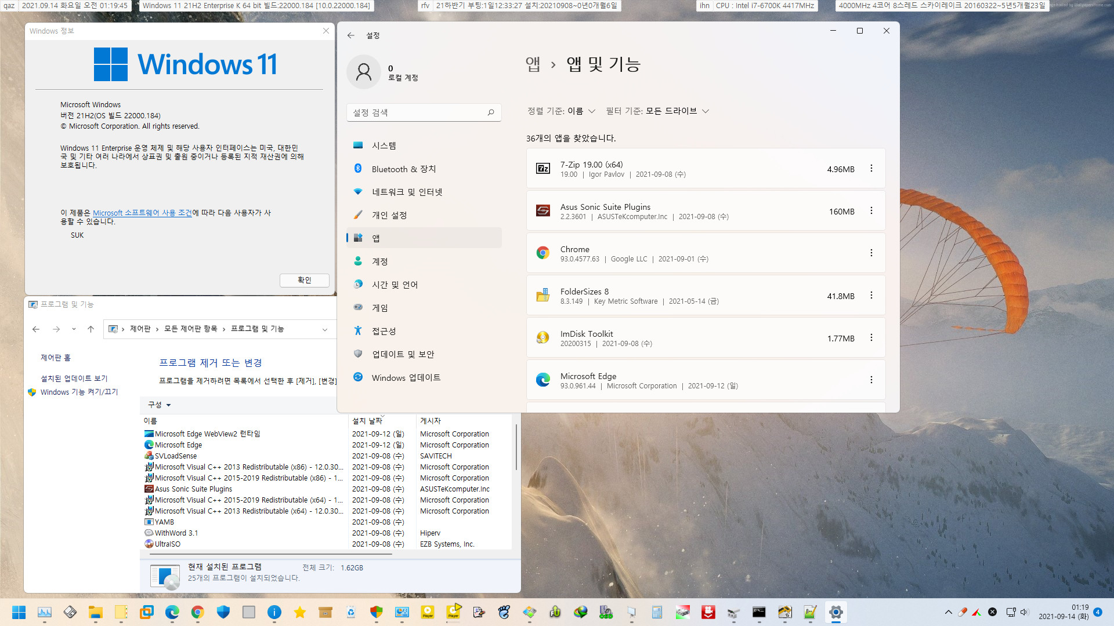
Task: Open Windows 기능 켜기/끄기 link
Action: 79,392
